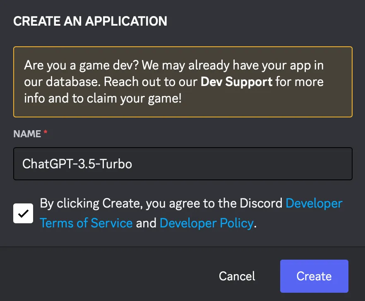The height and width of the screenshot is (301, 365).
Task: Place cursor after ChatGPT-3.5-Turbo text
Action: pyautogui.click(x=133, y=164)
